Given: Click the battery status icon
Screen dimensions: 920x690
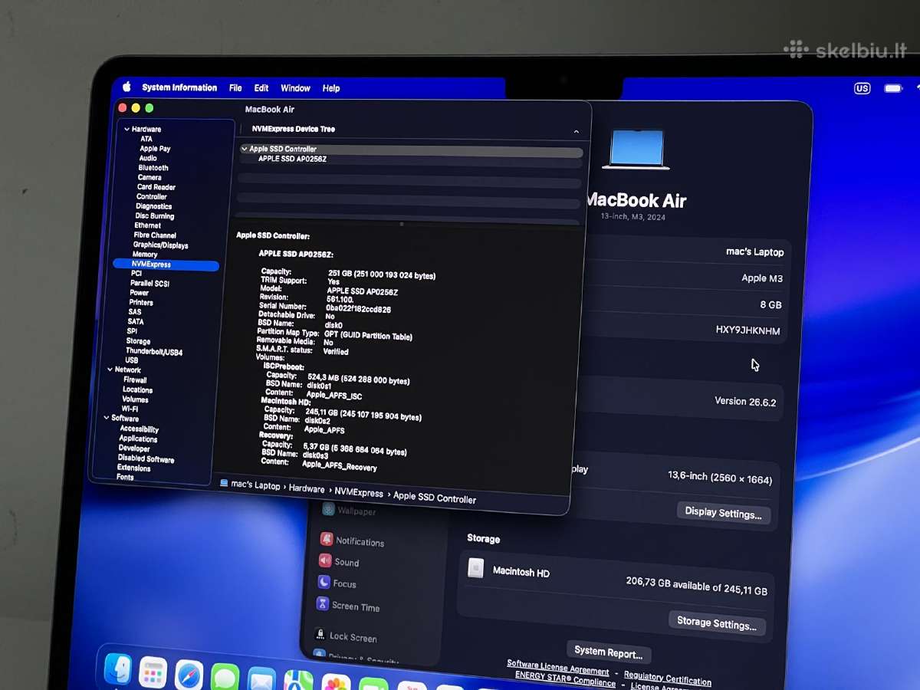Looking at the screenshot, I should (x=893, y=88).
